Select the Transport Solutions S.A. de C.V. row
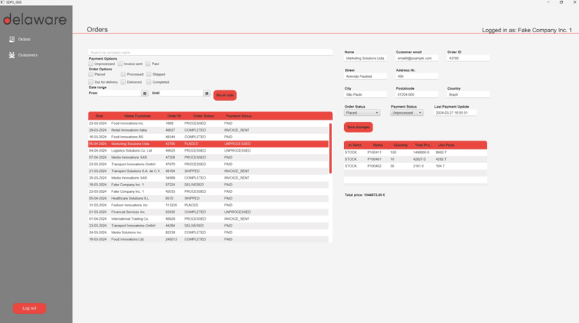The width and height of the screenshot is (579, 323). [208, 171]
